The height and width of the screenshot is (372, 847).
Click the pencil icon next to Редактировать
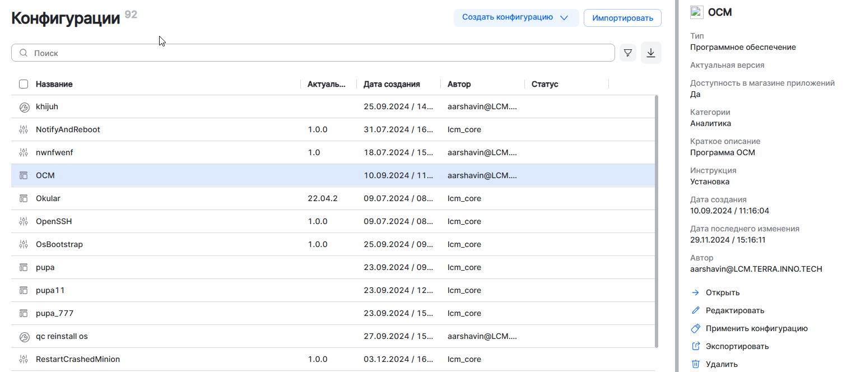(x=696, y=310)
